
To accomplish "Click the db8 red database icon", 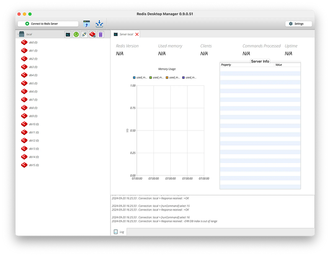I will (24, 108).
